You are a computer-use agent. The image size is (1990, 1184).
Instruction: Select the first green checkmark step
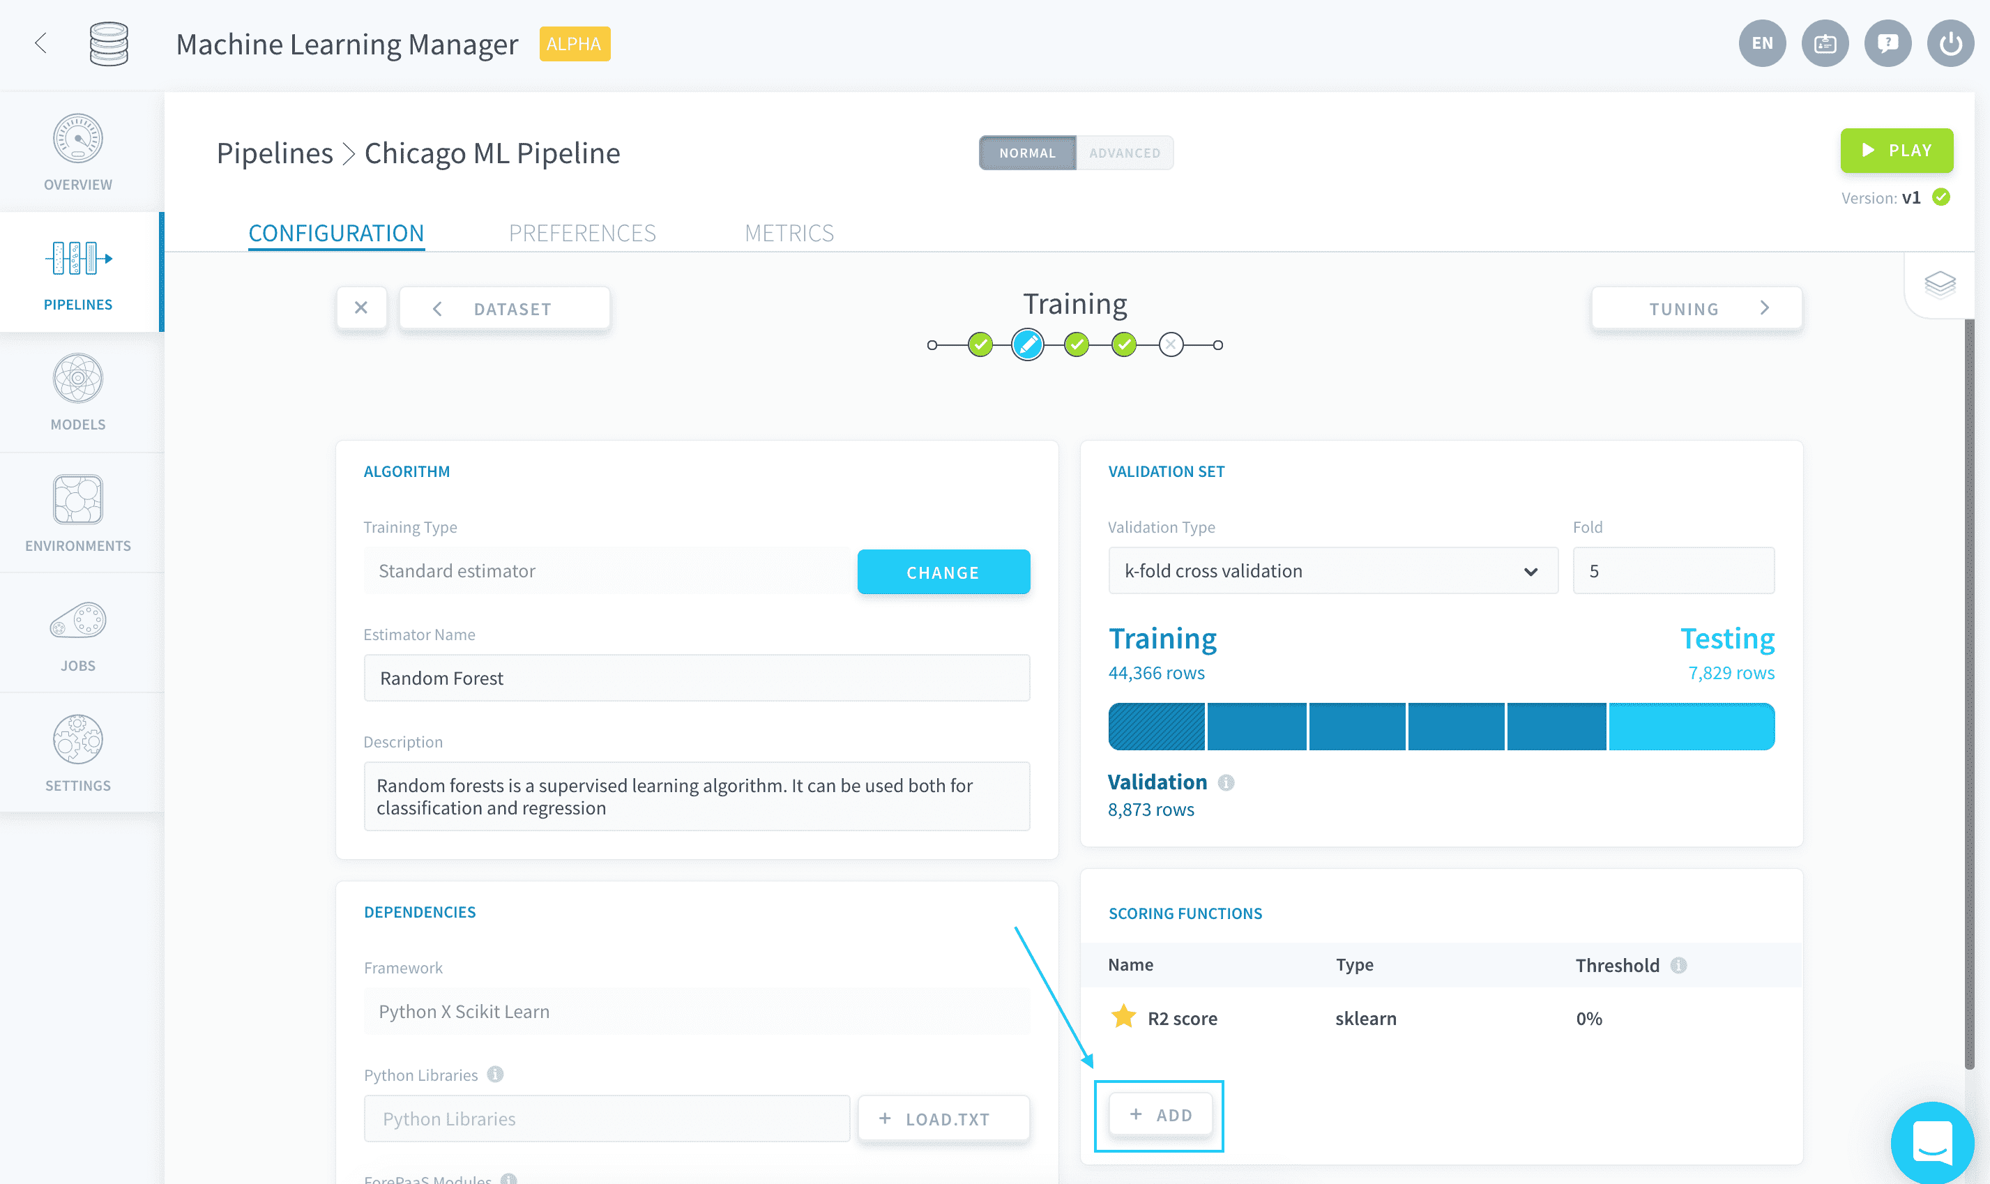(x=980, y=344)
